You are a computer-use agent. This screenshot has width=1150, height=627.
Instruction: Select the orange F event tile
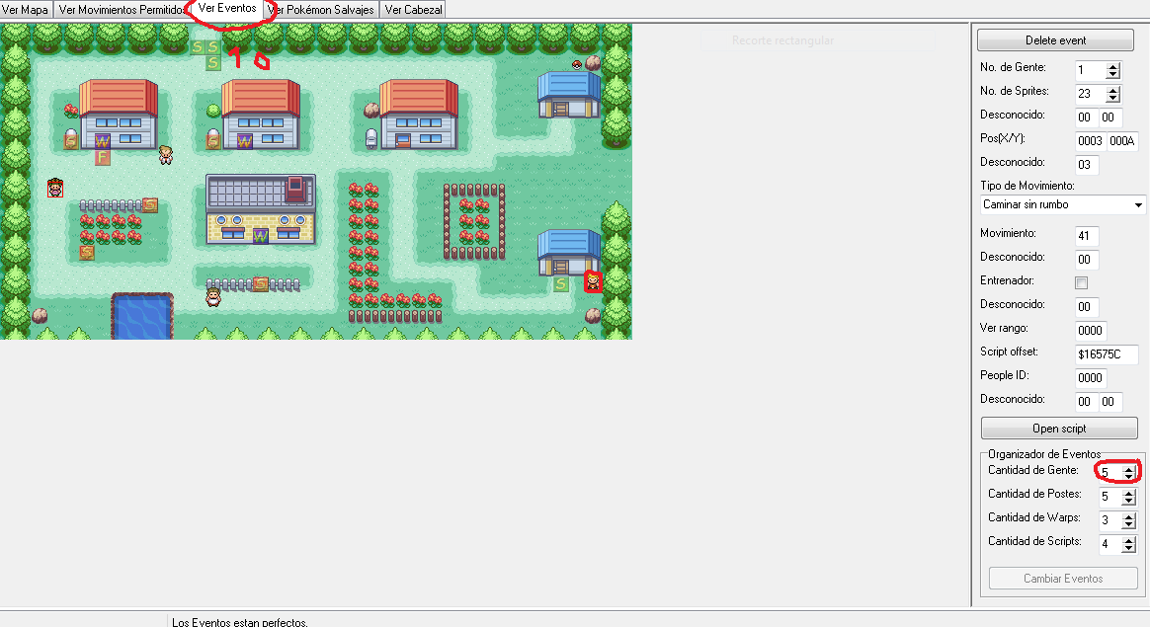[x=102, y=157]
